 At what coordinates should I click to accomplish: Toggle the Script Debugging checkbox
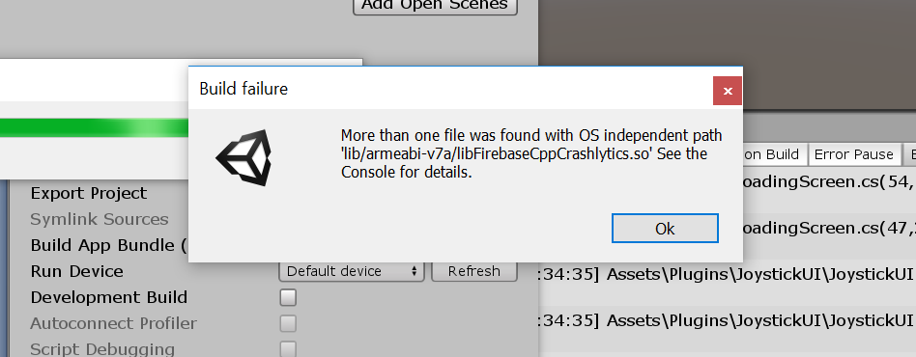288,349
